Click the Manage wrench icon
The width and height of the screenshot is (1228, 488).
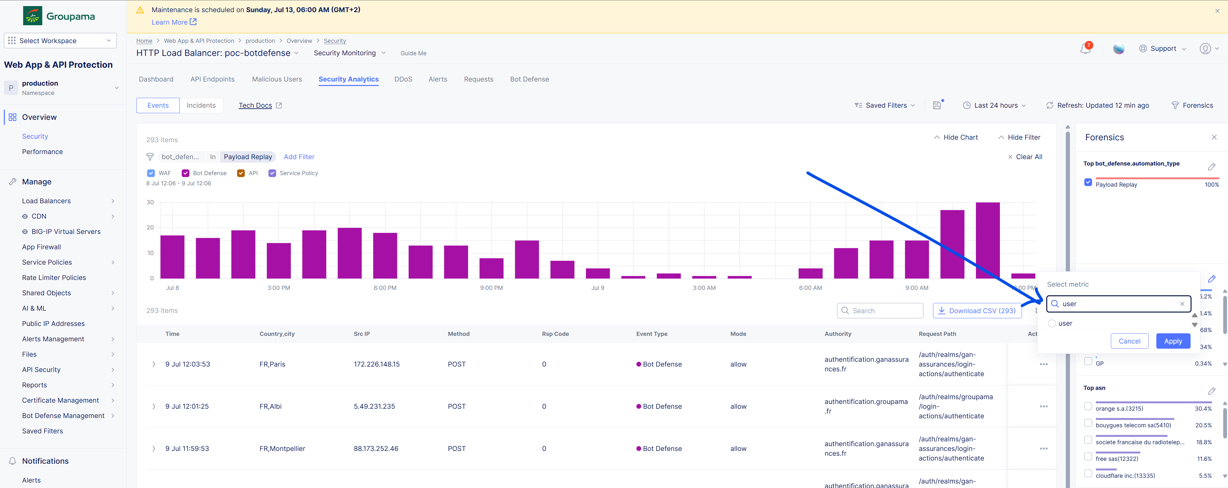point(12,182)
